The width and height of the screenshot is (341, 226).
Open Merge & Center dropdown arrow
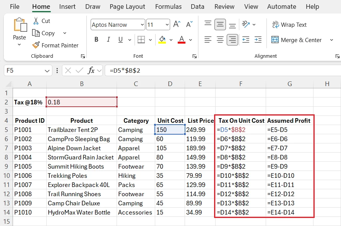[x=331, y=40]
